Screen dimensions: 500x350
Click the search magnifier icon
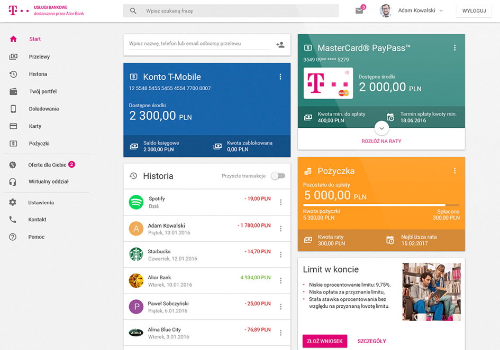(x=133, y=11)
